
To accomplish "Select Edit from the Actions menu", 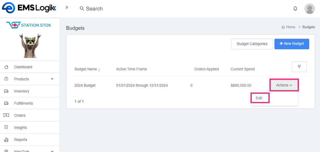I will (259, 98).
